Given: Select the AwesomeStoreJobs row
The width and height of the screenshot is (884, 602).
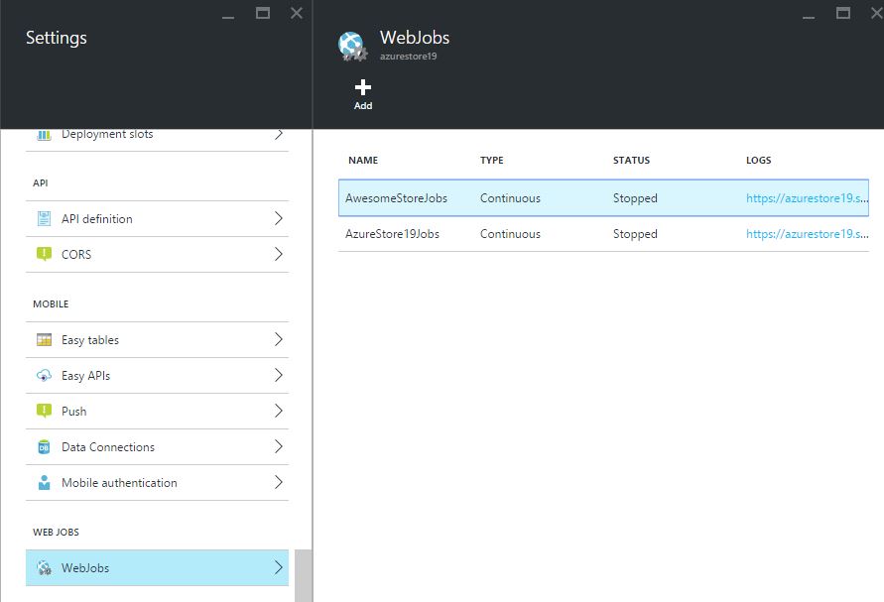Looking at the screenshot, I should (603, 197).
